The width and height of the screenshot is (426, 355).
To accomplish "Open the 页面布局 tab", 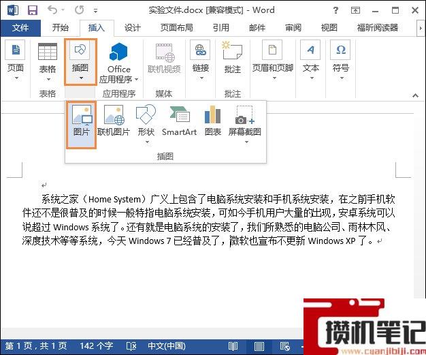I will tap(177, 28).
